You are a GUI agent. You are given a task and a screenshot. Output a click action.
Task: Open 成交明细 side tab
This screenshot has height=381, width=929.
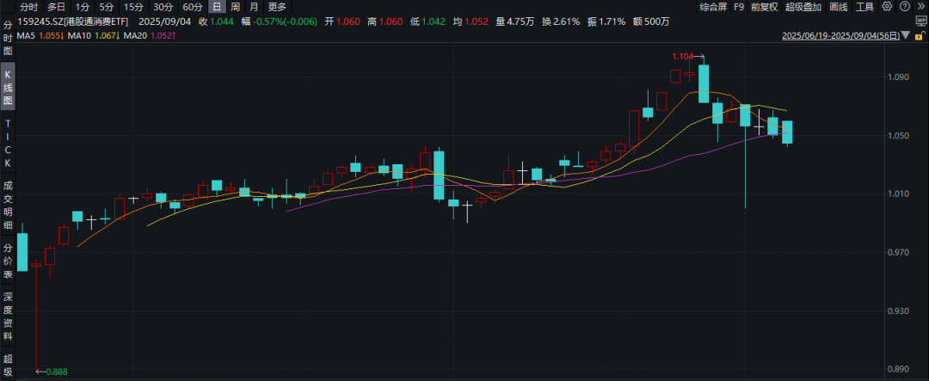click(x=8, y=205)
